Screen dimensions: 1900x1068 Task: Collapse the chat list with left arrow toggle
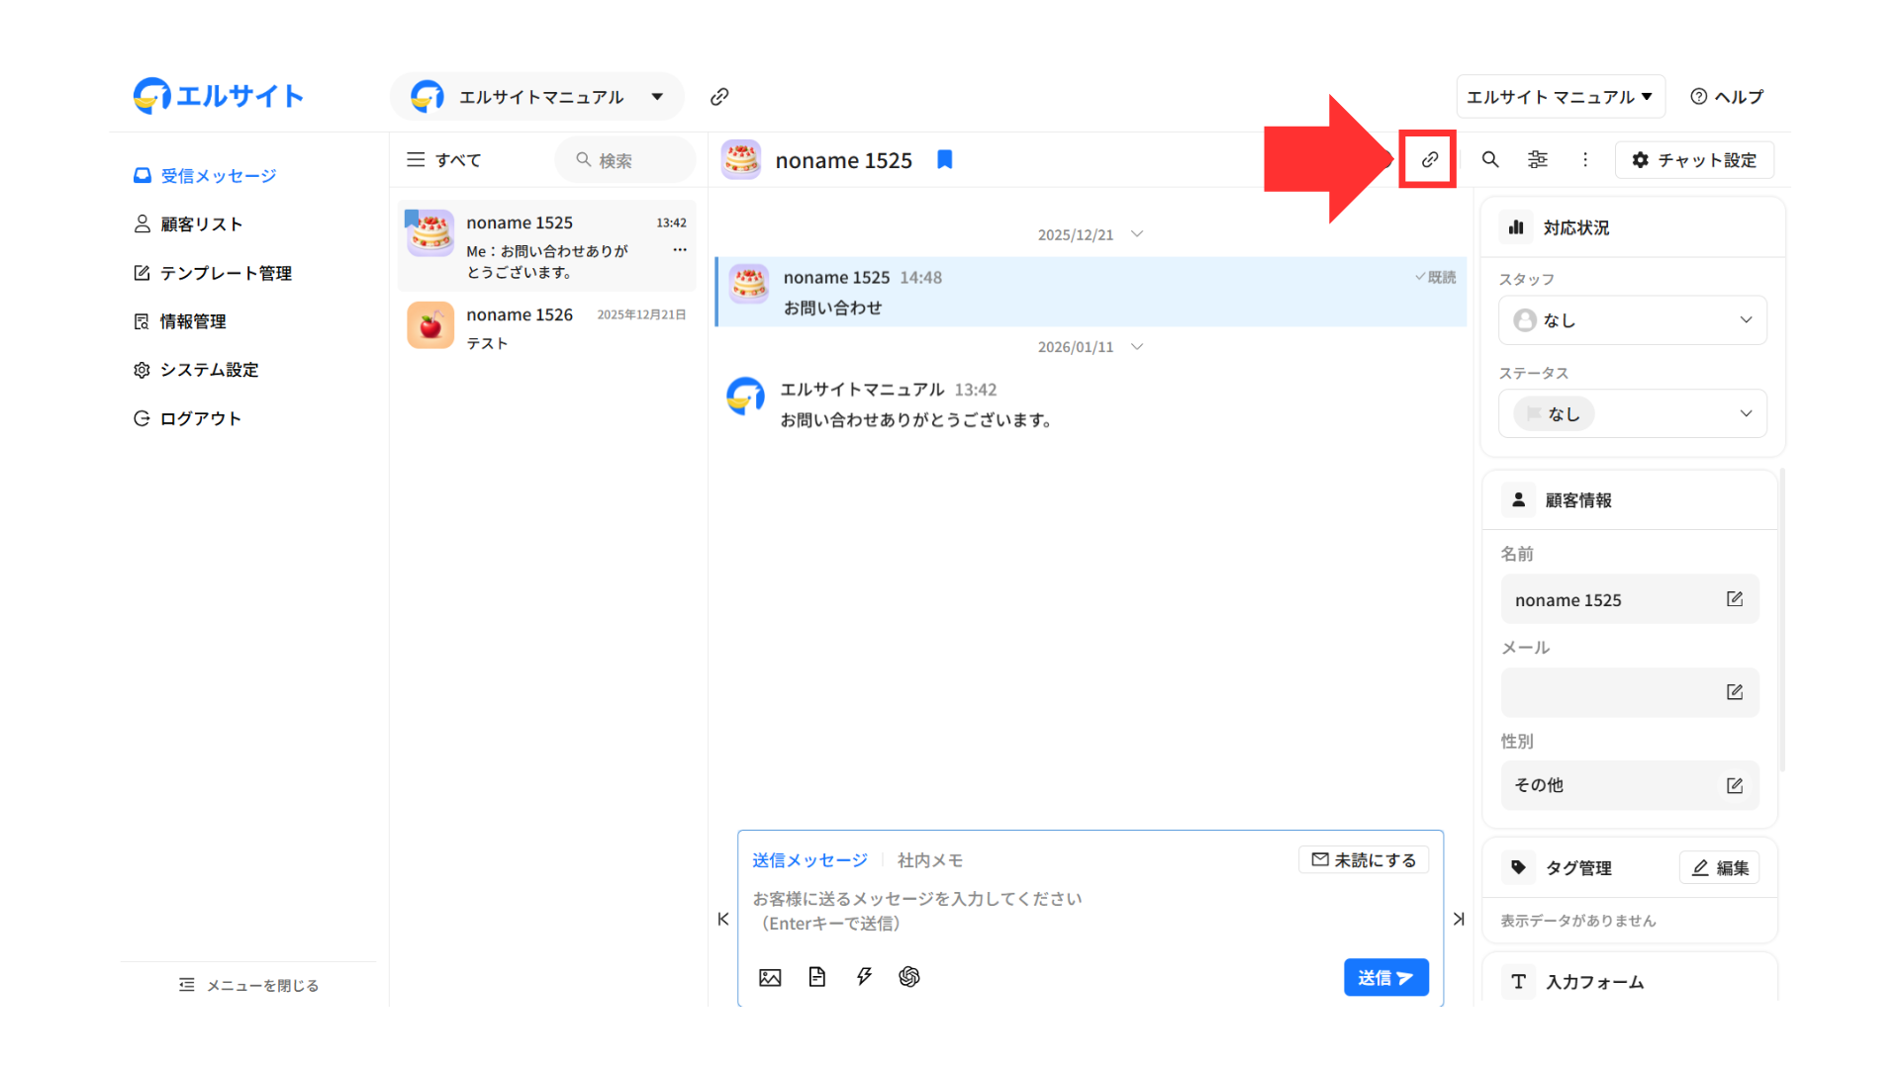tap(723, 919)
